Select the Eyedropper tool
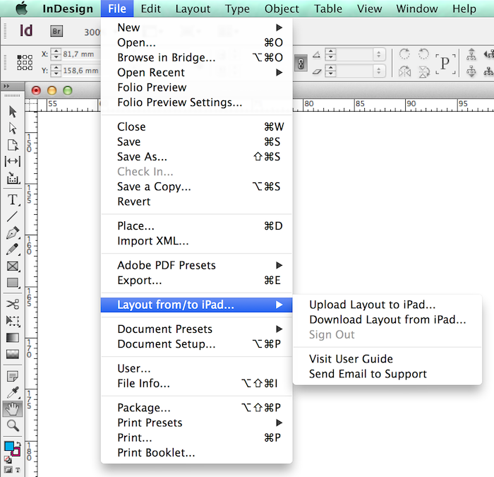The height and width of the screenshot is (477, 494). click(x=13, y=393)
